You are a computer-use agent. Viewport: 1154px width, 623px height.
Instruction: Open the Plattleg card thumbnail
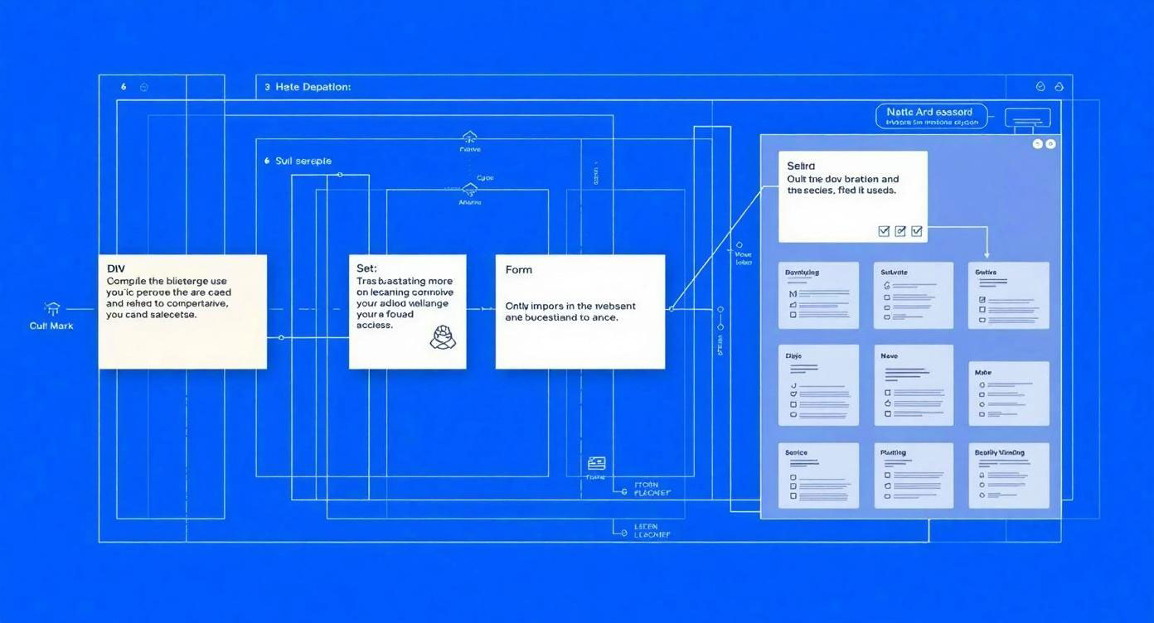pos(913,476)
